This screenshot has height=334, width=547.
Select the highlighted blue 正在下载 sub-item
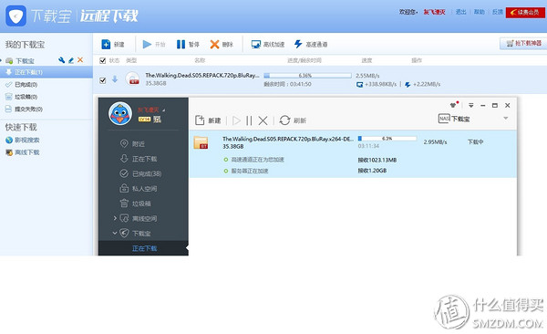[x=143, y=248]
